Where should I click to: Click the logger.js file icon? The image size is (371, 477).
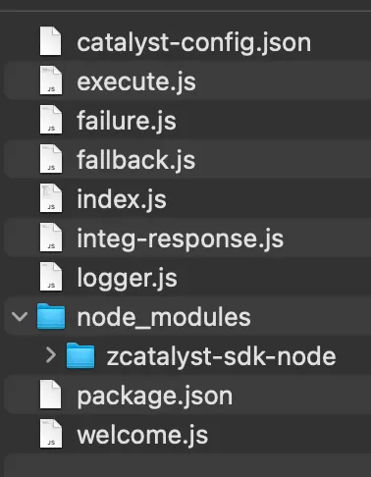click(x=51, y=277)
